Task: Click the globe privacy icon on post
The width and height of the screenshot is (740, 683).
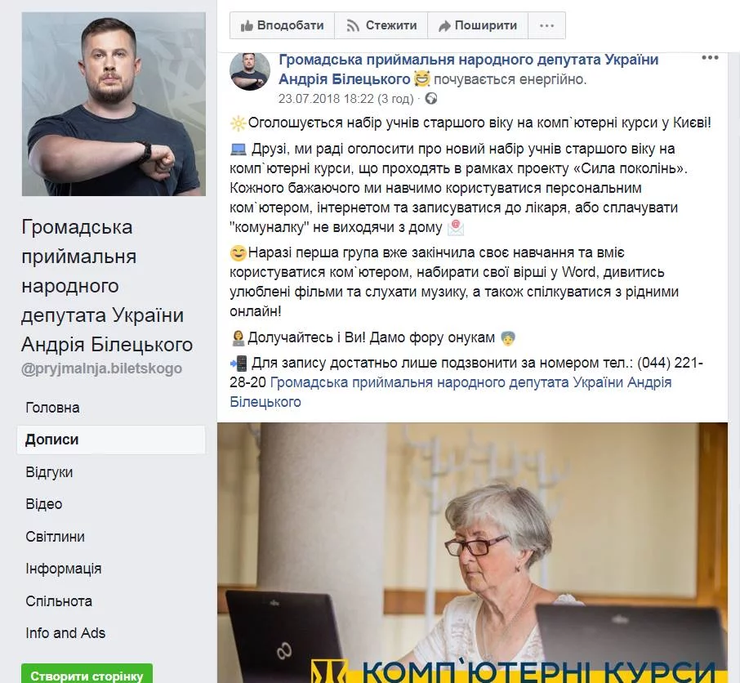Action: click(x=431, y=98)
